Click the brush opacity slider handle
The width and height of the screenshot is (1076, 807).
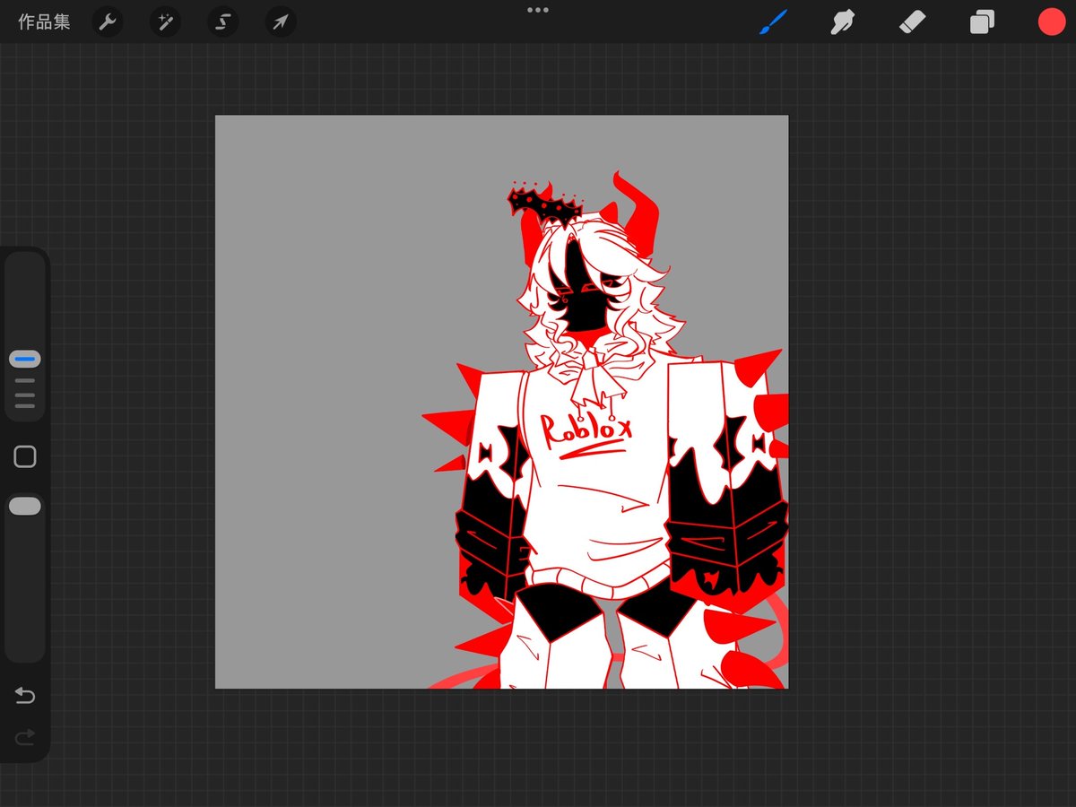(25, 507)
